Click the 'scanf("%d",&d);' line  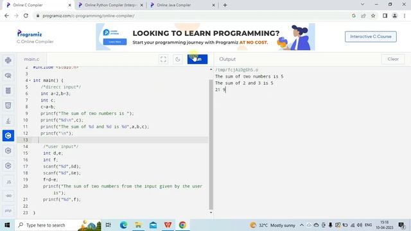62,166
